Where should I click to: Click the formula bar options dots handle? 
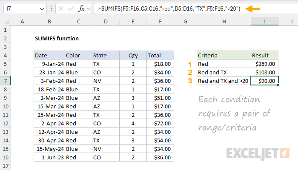coord(51,8)
